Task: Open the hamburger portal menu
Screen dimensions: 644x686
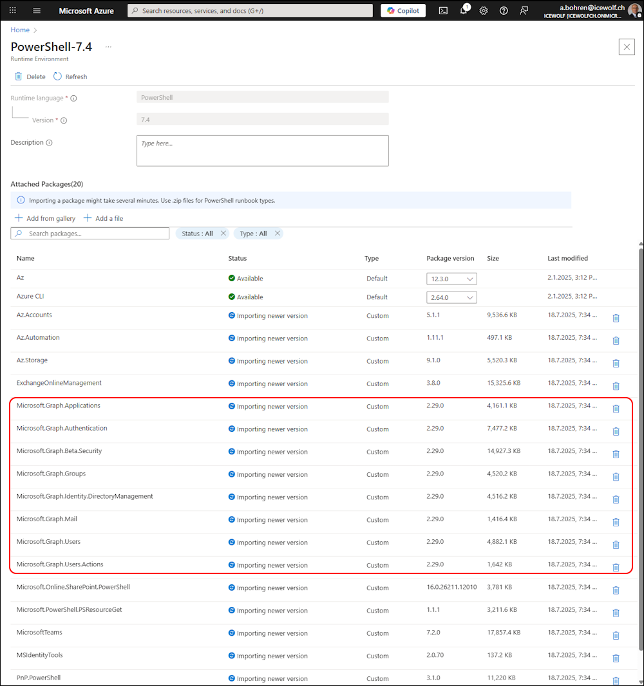Action: pos(37,10)
